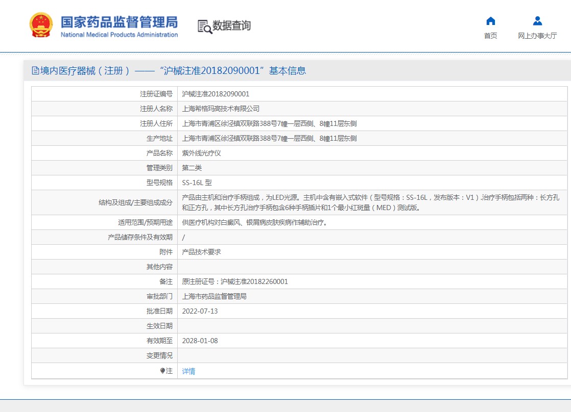Image resolution: width=571 pixels, height=412 pixels.
Task: Select 上海希格玛高技术有限公司 registrant name
Action: (221, 109)
